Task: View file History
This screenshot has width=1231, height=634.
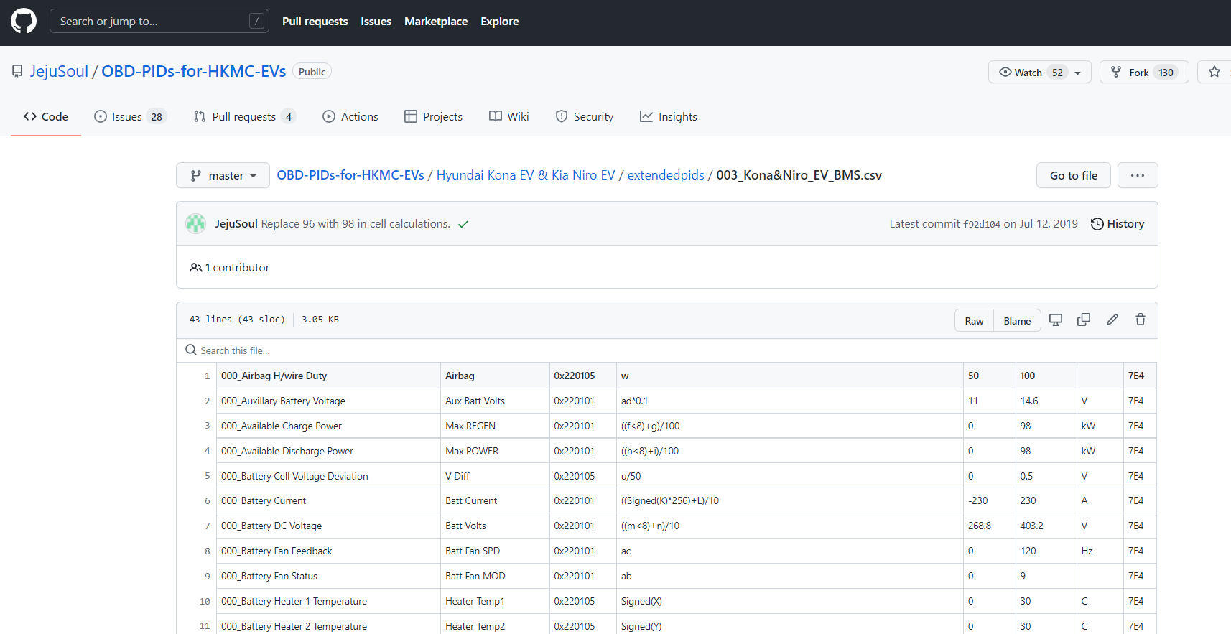Action: [x=1118, y=224]
